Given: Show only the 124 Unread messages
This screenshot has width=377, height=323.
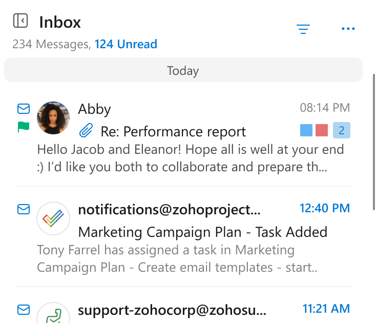Looking at the screenshot, I should [125, 44].
